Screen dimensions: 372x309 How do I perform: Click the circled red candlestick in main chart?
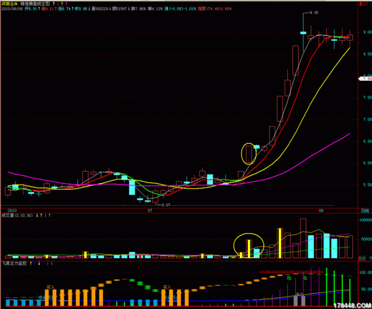coord(248,153)
